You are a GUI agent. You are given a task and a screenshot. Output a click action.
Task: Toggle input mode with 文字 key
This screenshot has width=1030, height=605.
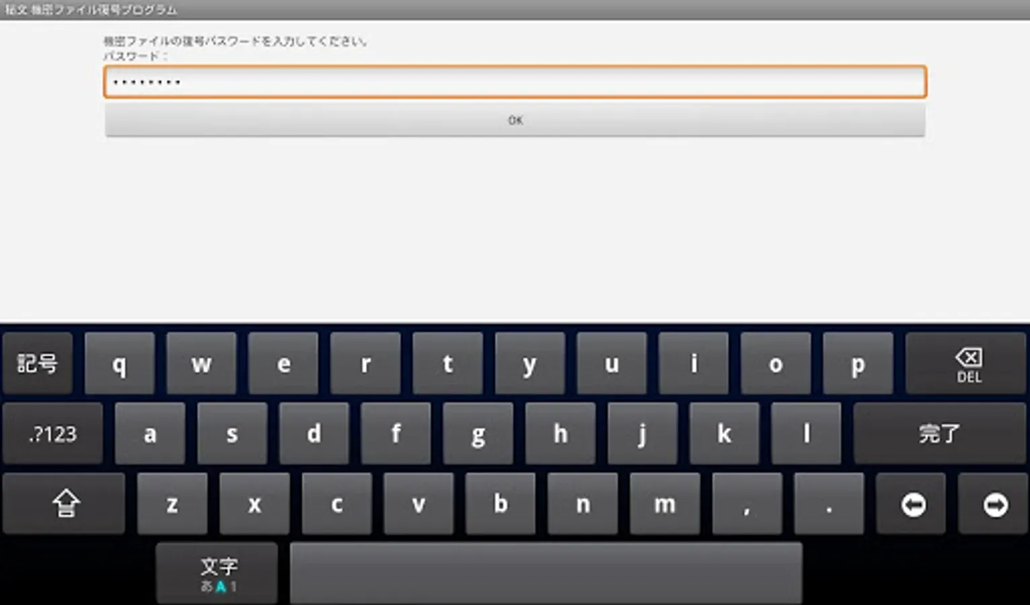tap(217, 573)
